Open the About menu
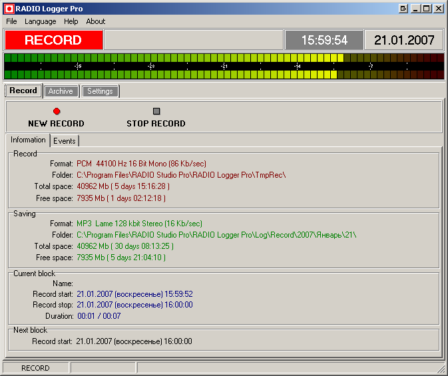 pos(96,21)
